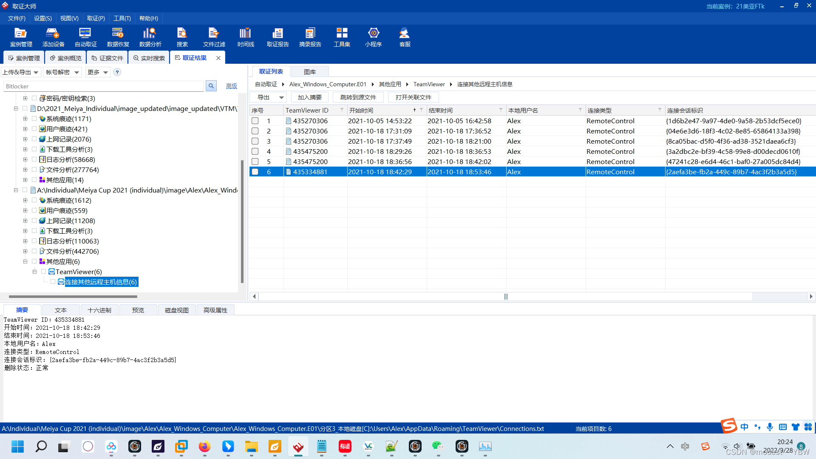The image size is (816, 459).
Task: Switch to the 十六进制 tab
Action: pos(99,310)
